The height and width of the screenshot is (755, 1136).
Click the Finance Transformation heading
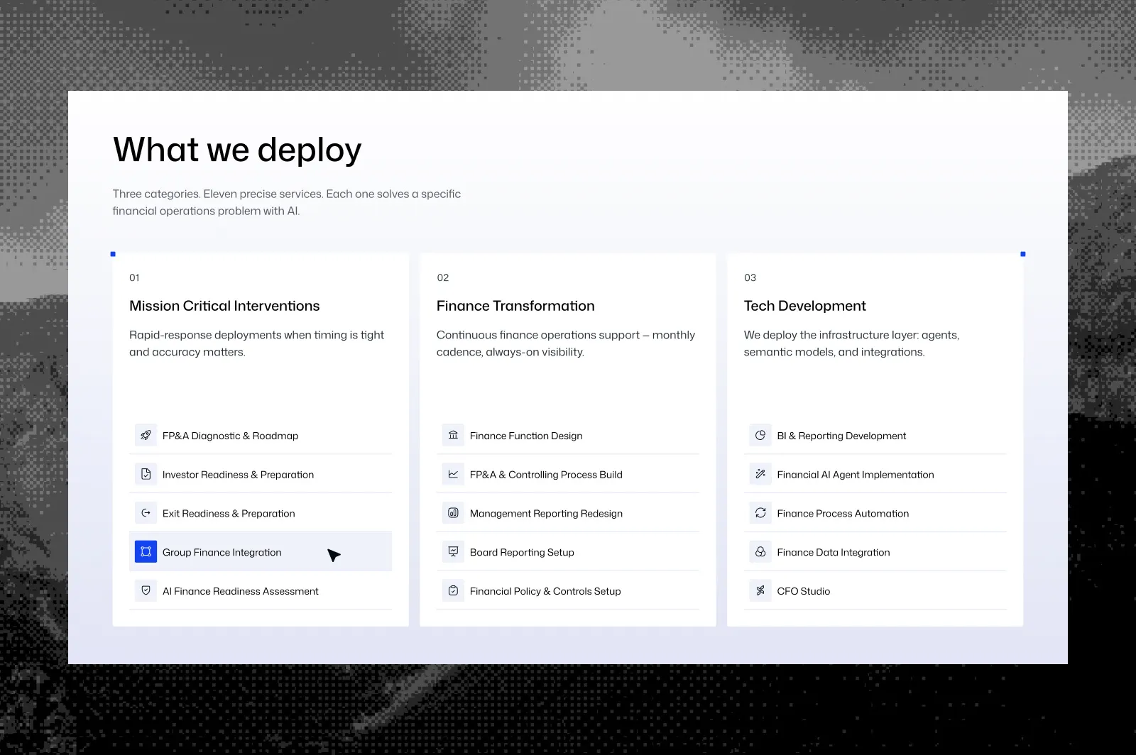coord(515,306)
